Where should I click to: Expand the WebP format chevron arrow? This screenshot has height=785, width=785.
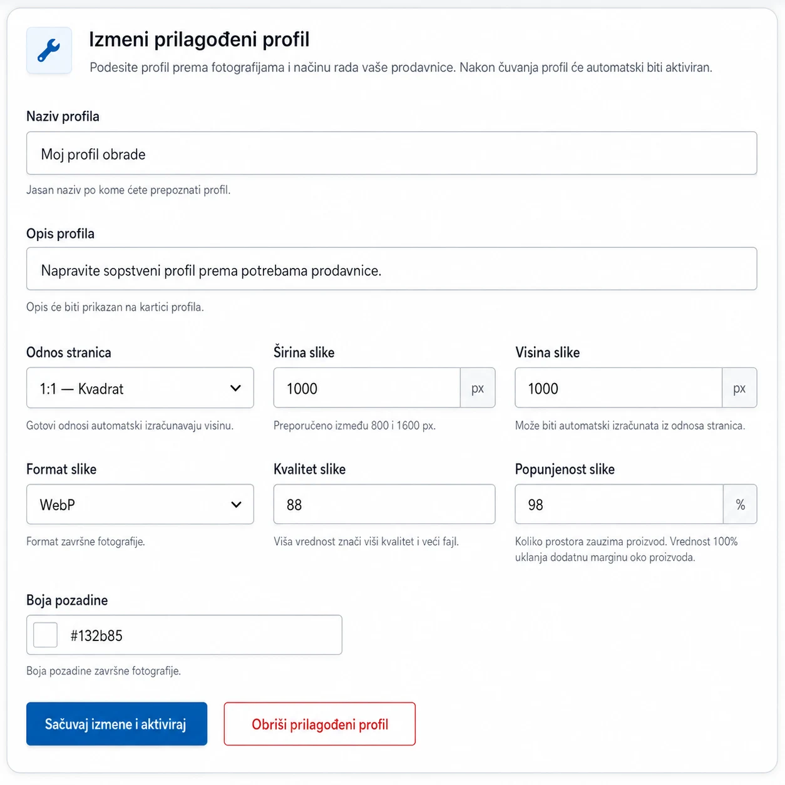(x=236, y=505)
